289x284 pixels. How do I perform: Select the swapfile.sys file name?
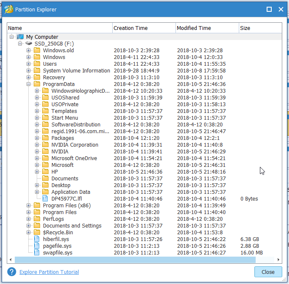pyautogui.click(x=57, y=253)
